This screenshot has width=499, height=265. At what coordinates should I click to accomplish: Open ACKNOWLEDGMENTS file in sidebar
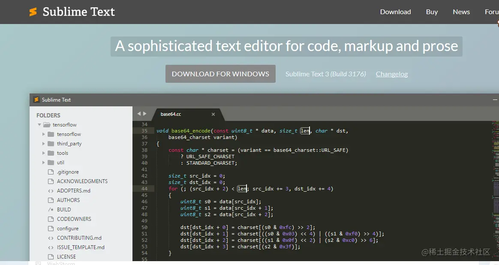coord(82,181)
